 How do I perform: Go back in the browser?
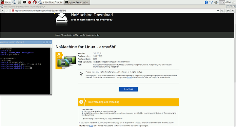[3, 10]
